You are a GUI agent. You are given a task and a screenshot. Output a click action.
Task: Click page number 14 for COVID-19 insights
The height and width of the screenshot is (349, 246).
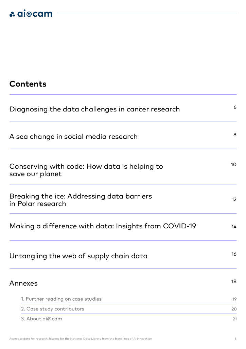pos(234,227)
